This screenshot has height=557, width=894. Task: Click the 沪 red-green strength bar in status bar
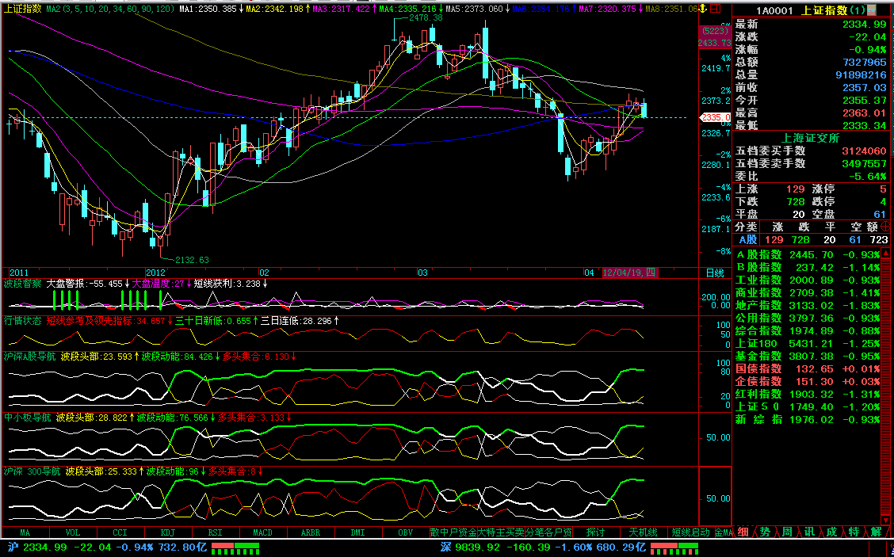click(x=235, y=548)
